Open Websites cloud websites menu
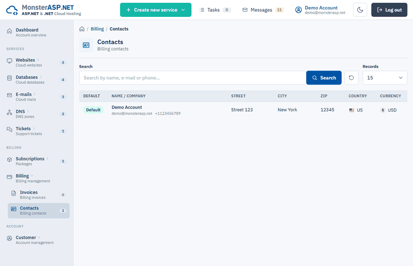 coord(37,62)
